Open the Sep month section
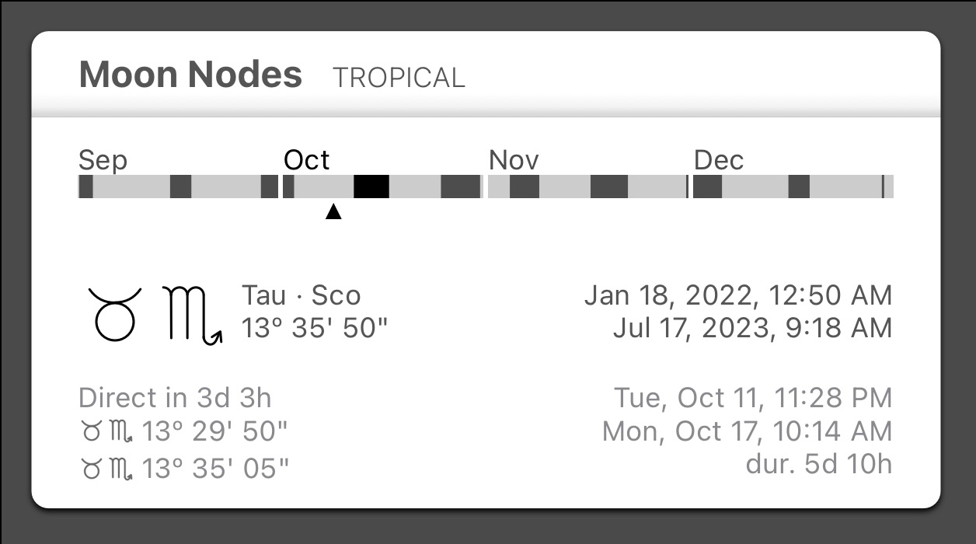The height and width of the screenshot is (544, 976). pyautogui.click(x=103, y=160)
